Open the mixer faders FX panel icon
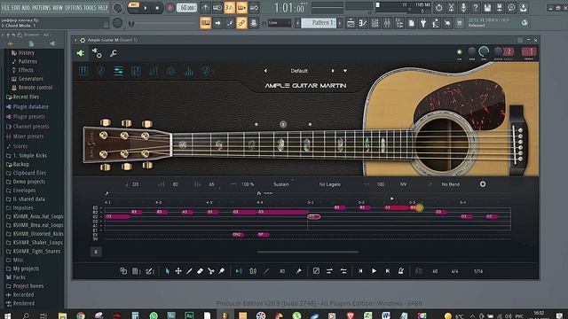 pos(154,71)
